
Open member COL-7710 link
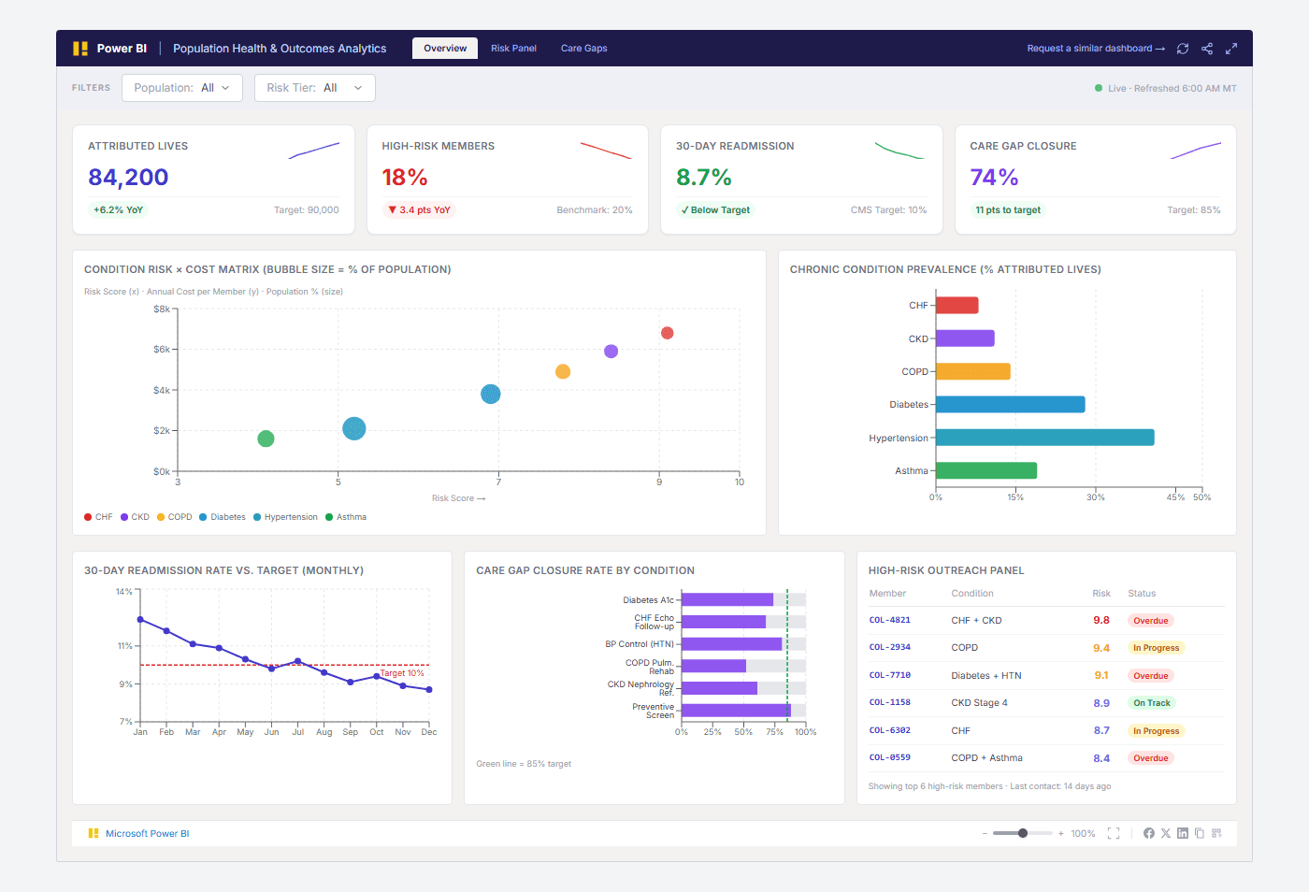889,675
